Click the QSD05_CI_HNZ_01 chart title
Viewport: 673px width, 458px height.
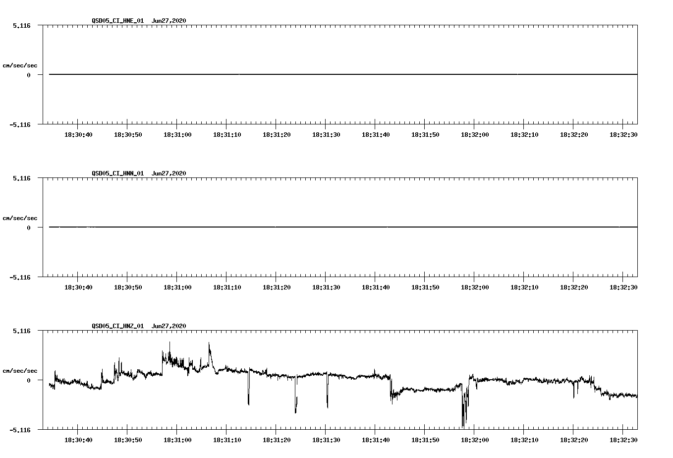[118, 326]
